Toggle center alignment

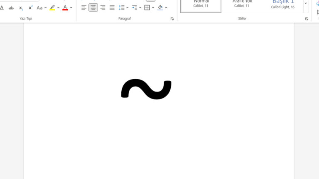[93, 7]
